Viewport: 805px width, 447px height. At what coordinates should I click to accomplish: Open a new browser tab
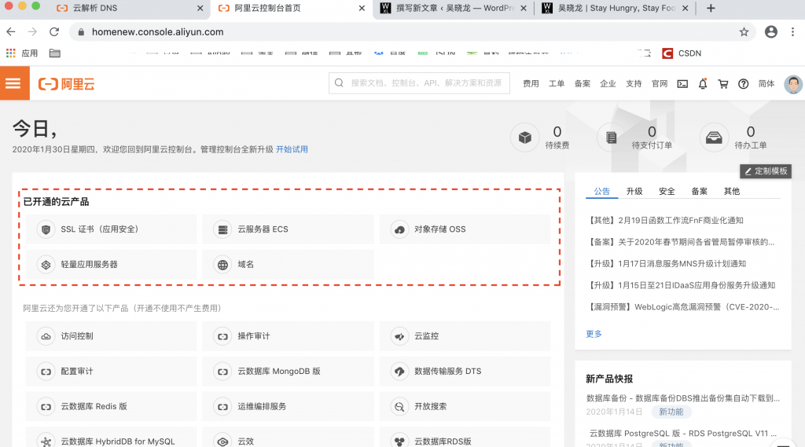tap(711, 8)
